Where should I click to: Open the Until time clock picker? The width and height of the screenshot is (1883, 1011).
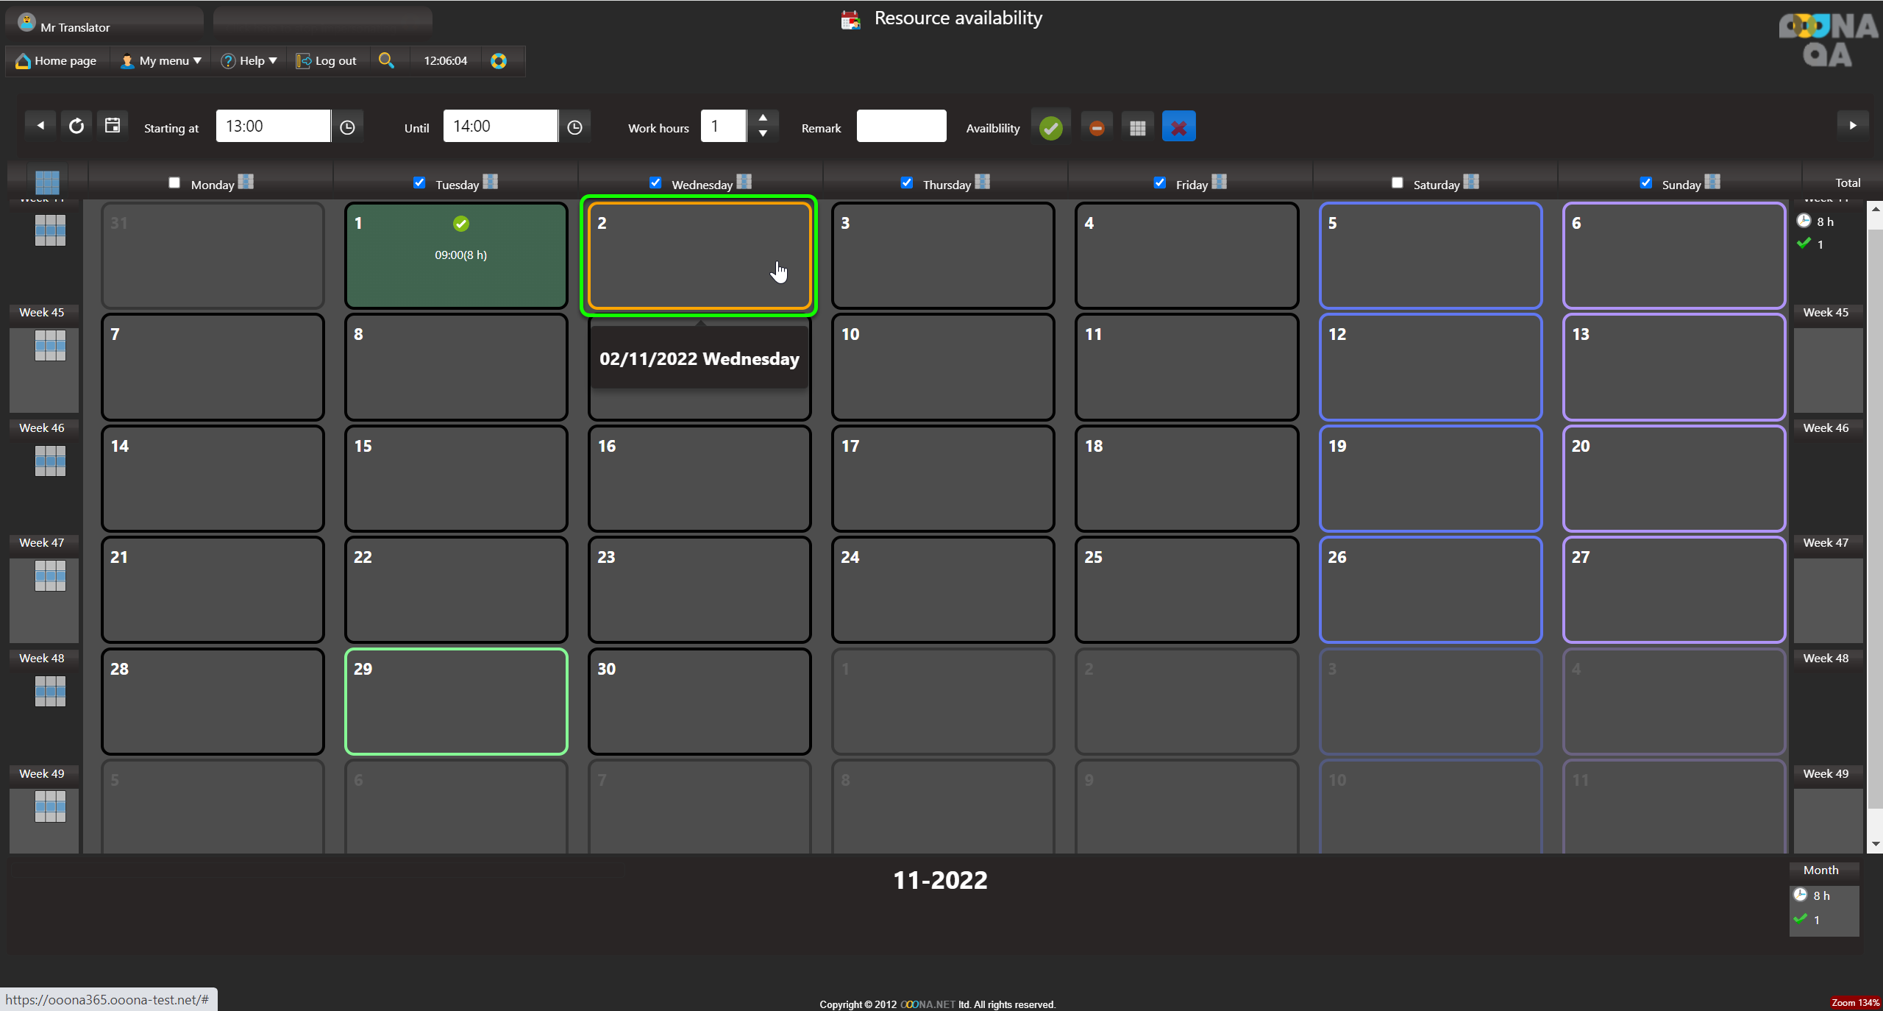click(x=574, y=127)
